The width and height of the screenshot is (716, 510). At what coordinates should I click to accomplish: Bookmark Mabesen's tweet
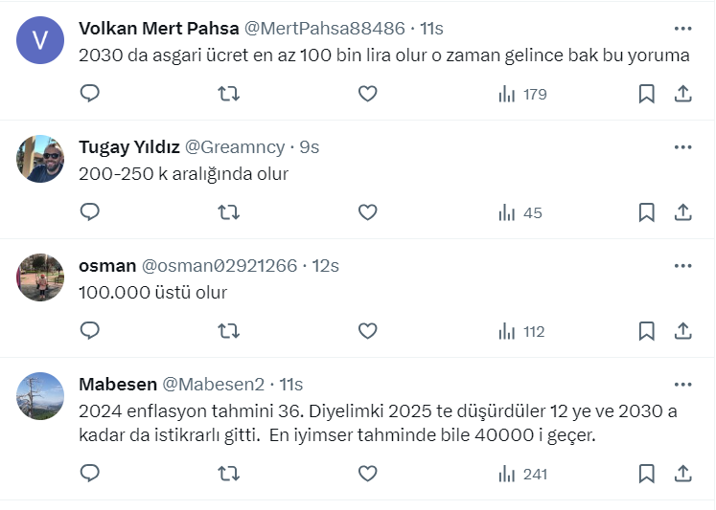point(646,473)
